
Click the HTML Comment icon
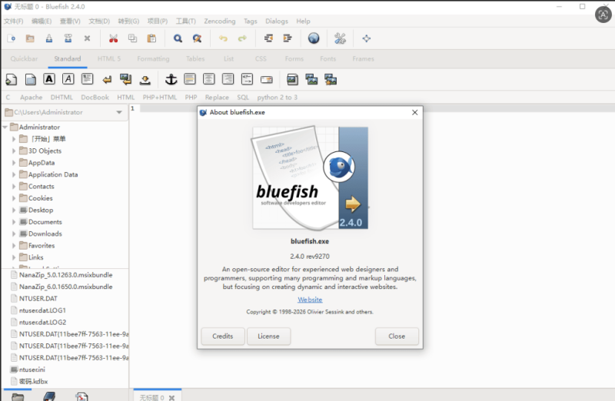[x=247, y=79]
